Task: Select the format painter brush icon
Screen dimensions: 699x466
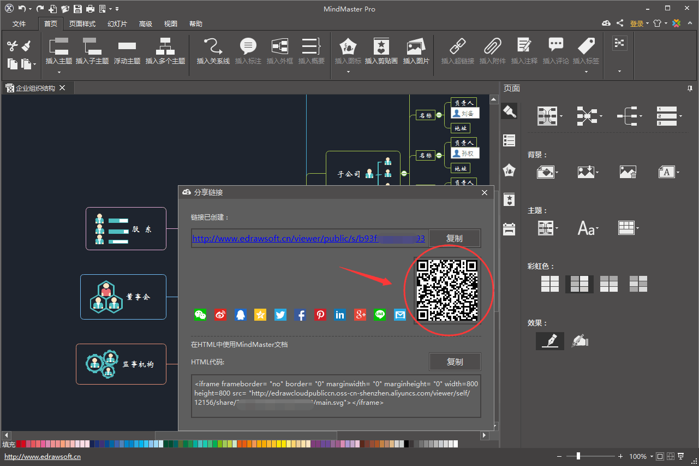Action: [26, 46]
